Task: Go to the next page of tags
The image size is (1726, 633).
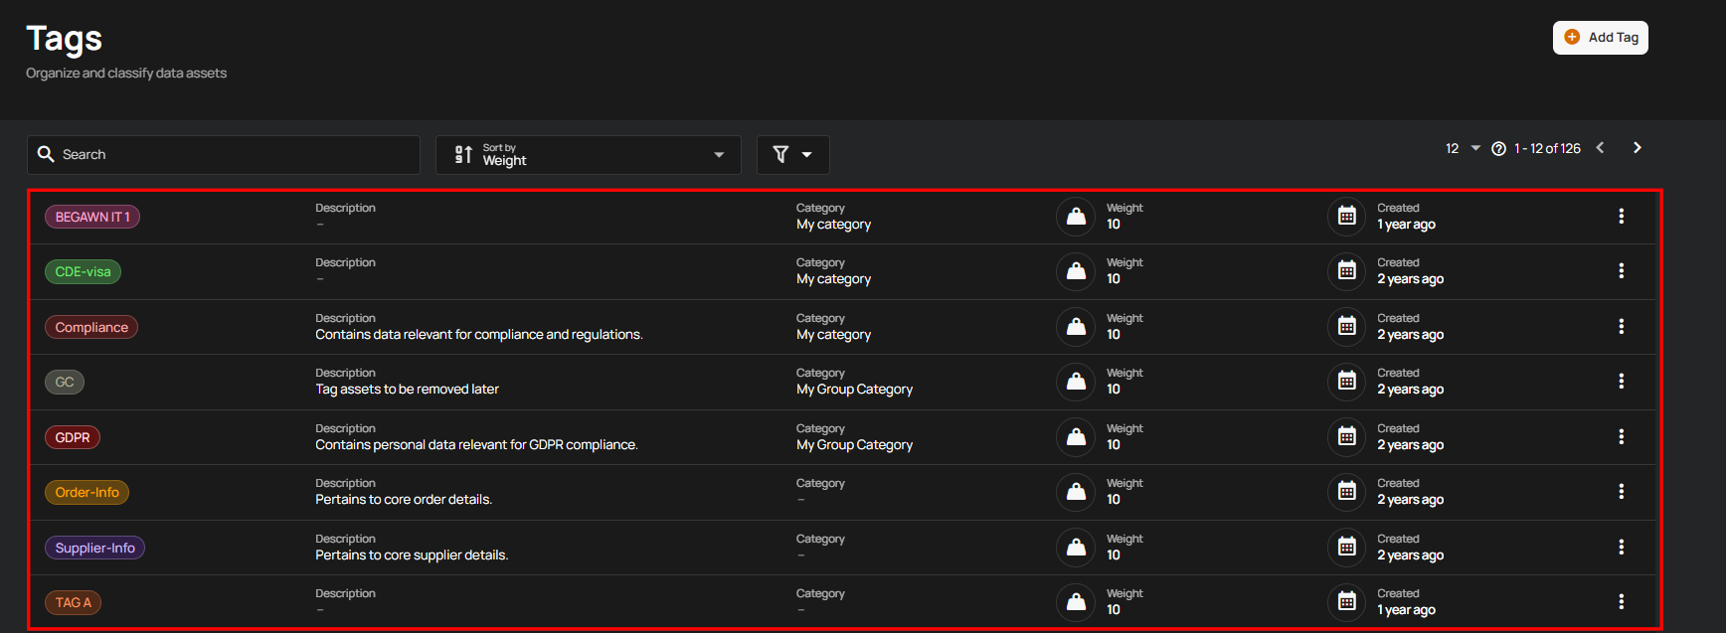Action: click(1638, 148)
